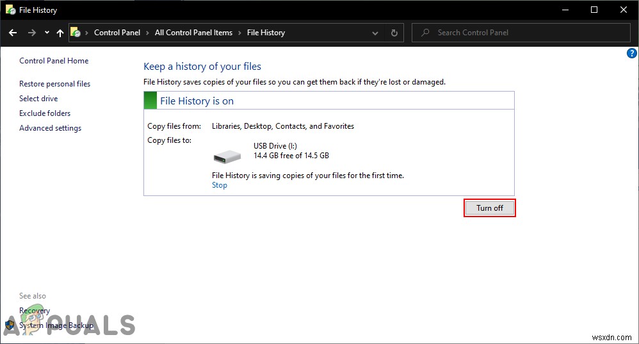Expand chevron after All Control Panel Items
The width and height of the screenshot is (639, 344).
coord(239,33)
